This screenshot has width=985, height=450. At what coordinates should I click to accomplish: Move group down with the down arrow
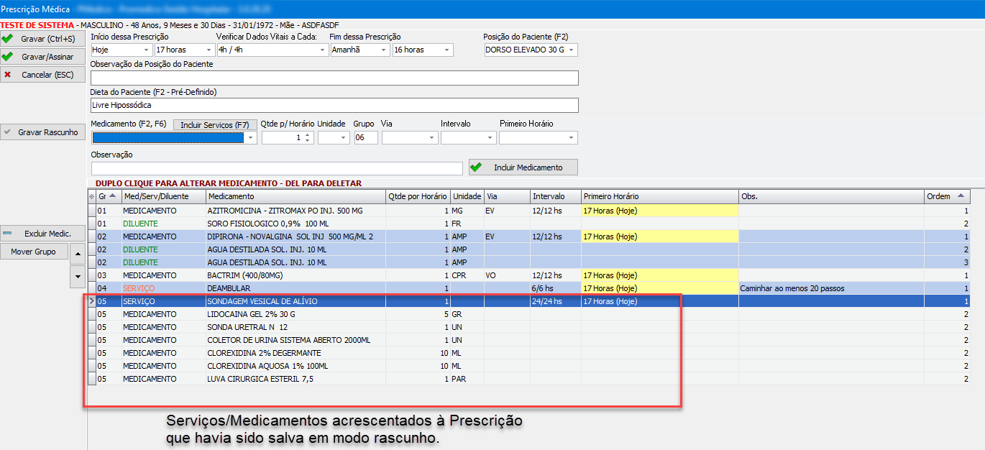coord(78,275)
